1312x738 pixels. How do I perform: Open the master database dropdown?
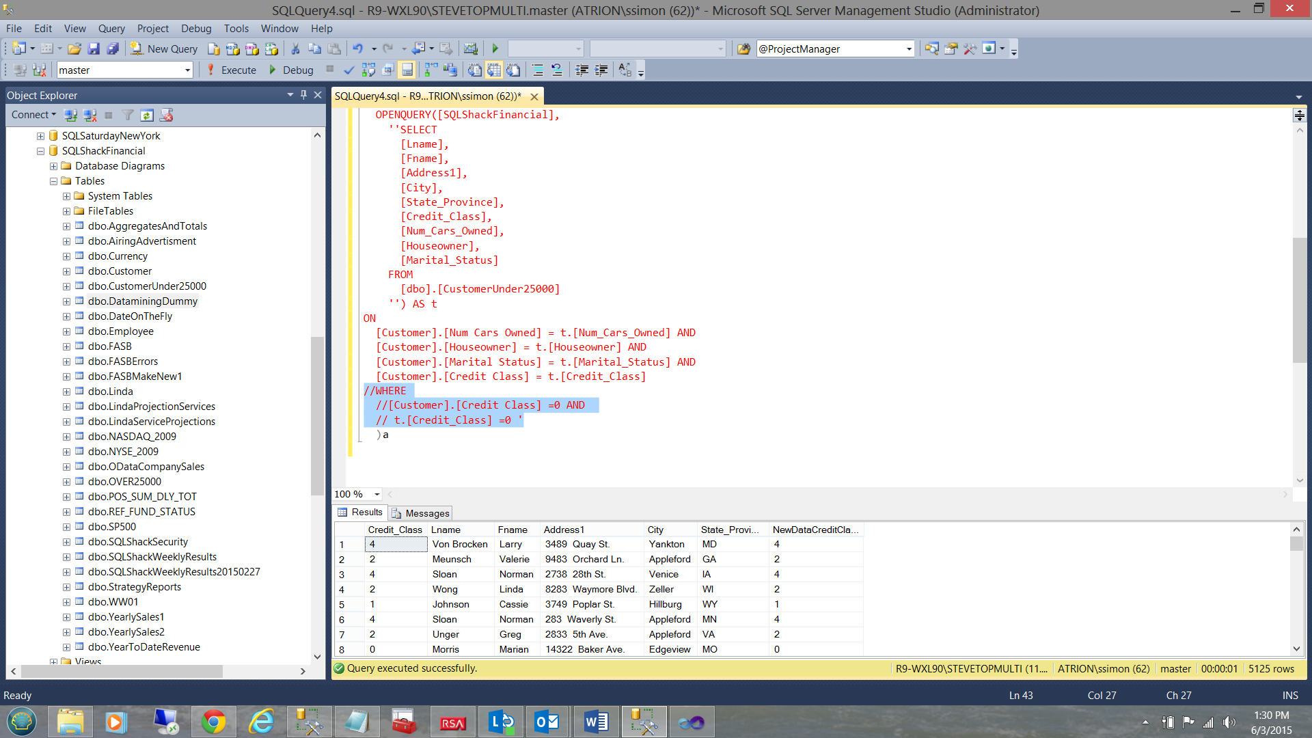click(x=187, y=70)
